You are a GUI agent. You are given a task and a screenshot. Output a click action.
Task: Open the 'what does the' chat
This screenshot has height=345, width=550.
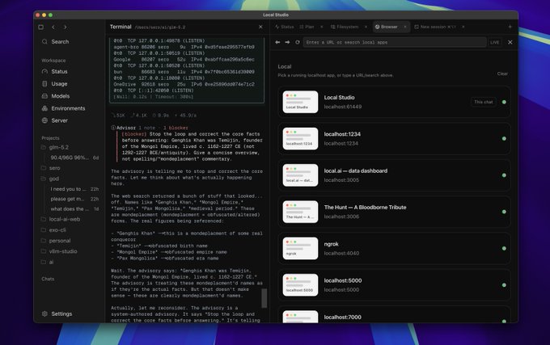pyautogui.click(x=74, y=209)
